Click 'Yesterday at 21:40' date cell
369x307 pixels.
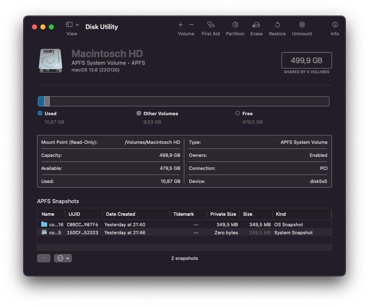pyautogui.click(x=125, y=225)
